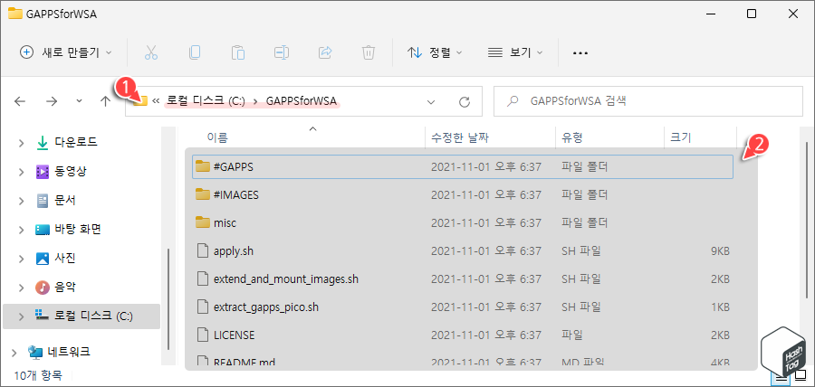Viewport: 815px width, 387px height.
Task: Go up one folder level arrow
Action: (x=105, y=101)
